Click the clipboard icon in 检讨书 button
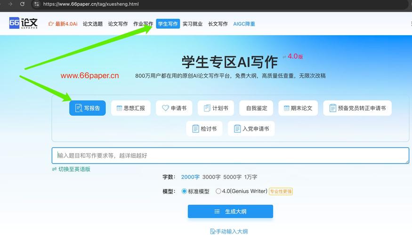This screenshot has height=235, width=412. click(195, 129)
